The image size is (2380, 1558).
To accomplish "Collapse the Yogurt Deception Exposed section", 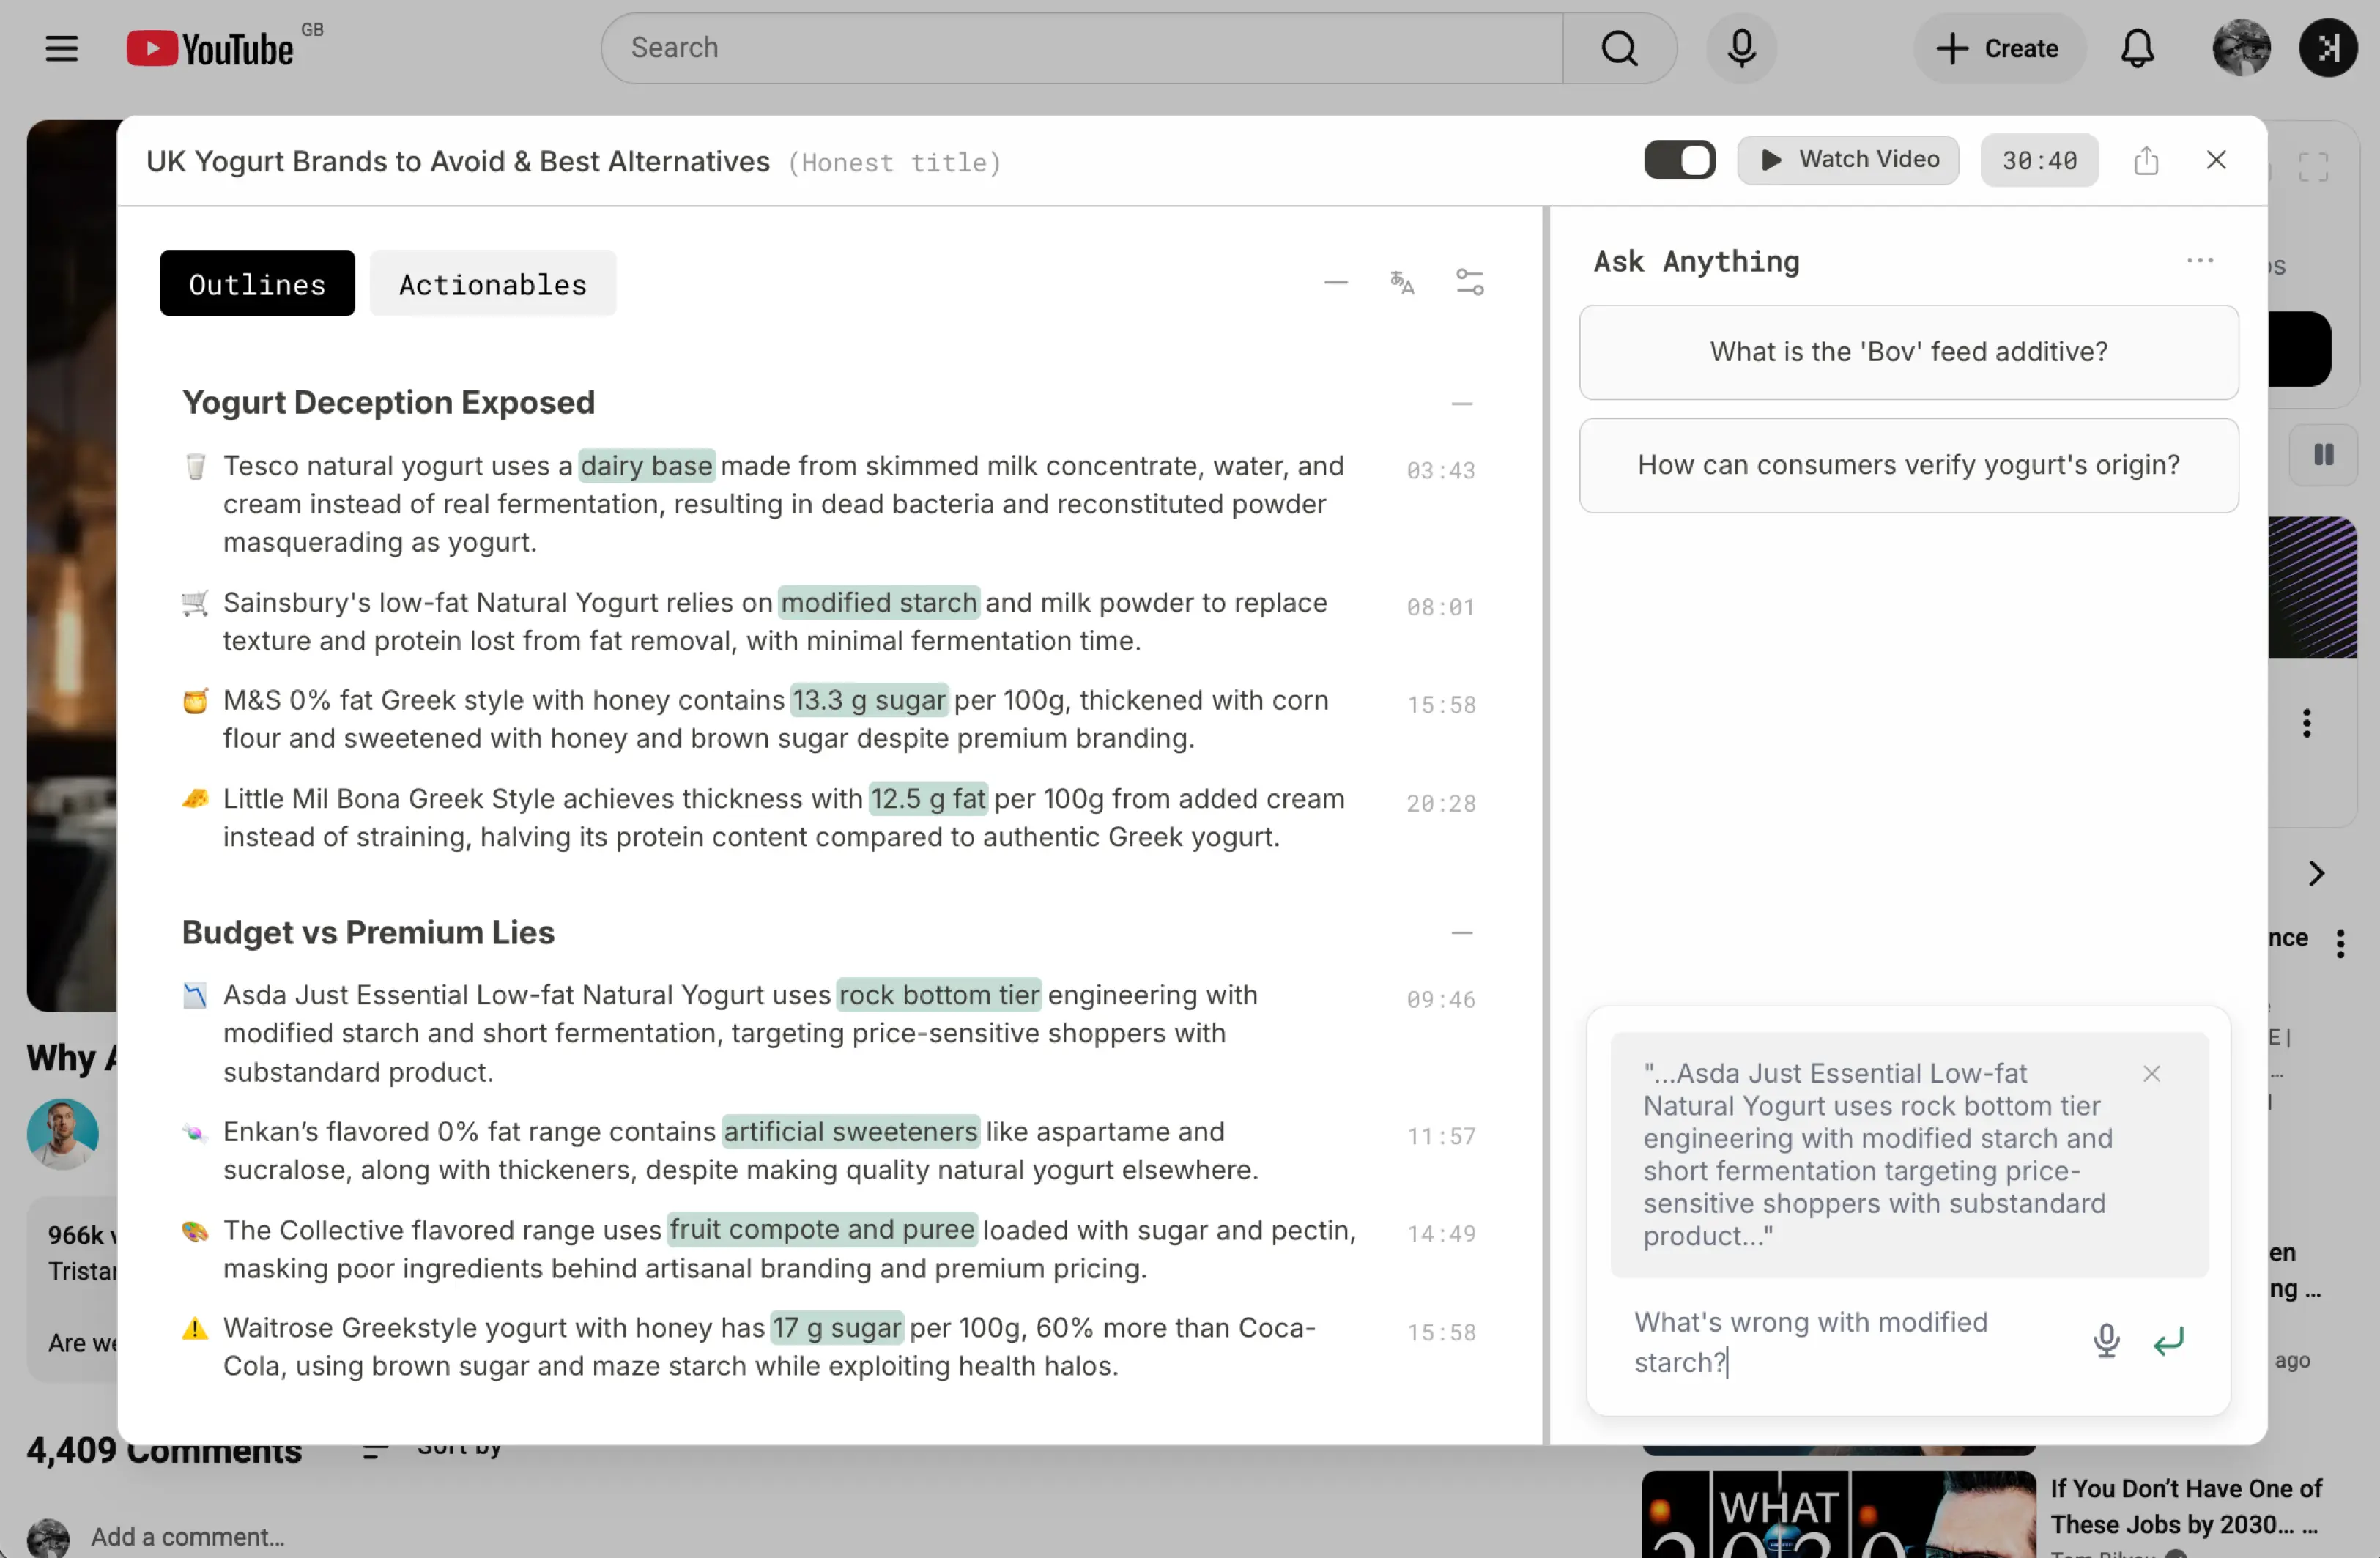I will (x=1461, y=404).
